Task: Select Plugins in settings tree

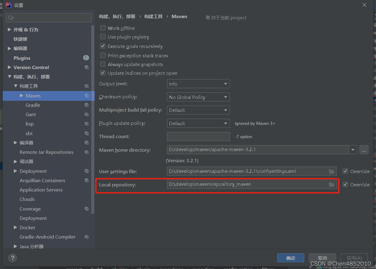Action: click(22, 58)
